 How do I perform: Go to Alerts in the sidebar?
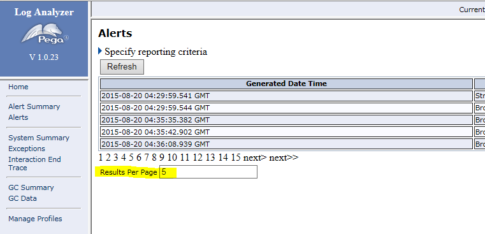pos(18,117)
